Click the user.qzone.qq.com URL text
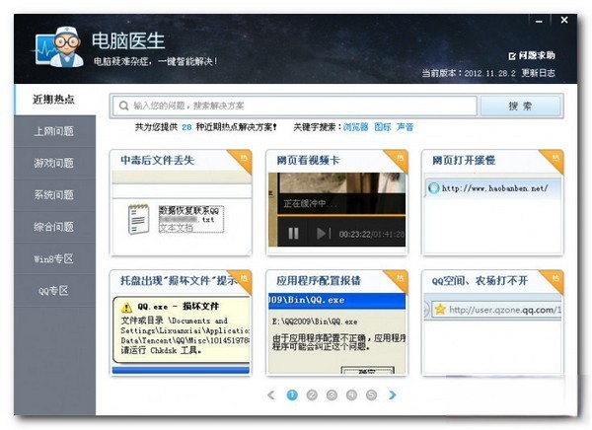The width and height of the screenshot is (592, 430). pos(505,310)
